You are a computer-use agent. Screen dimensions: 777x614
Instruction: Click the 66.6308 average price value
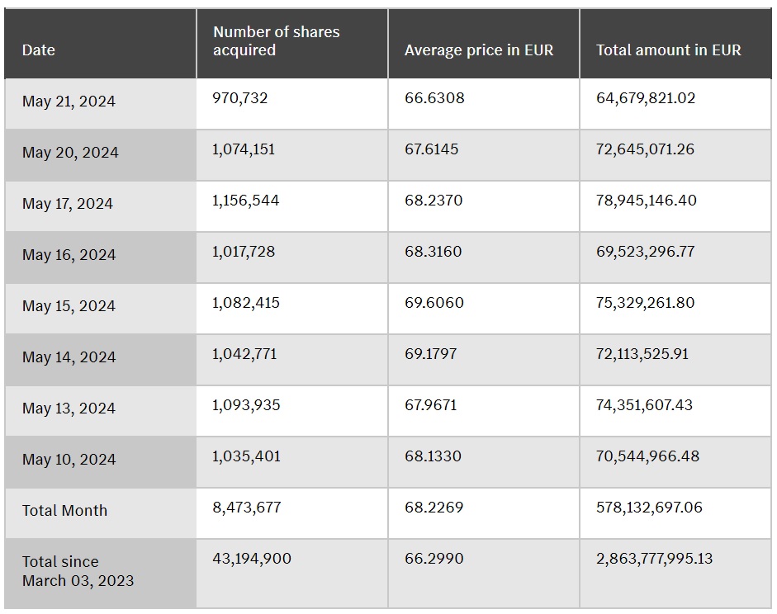[x=434, y=98]
